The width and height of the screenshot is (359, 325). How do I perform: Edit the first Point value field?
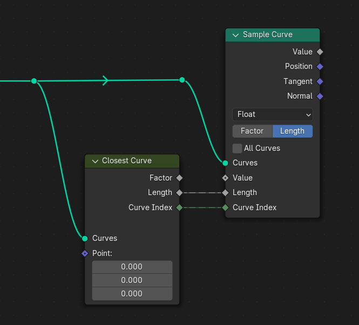point(132,267)
